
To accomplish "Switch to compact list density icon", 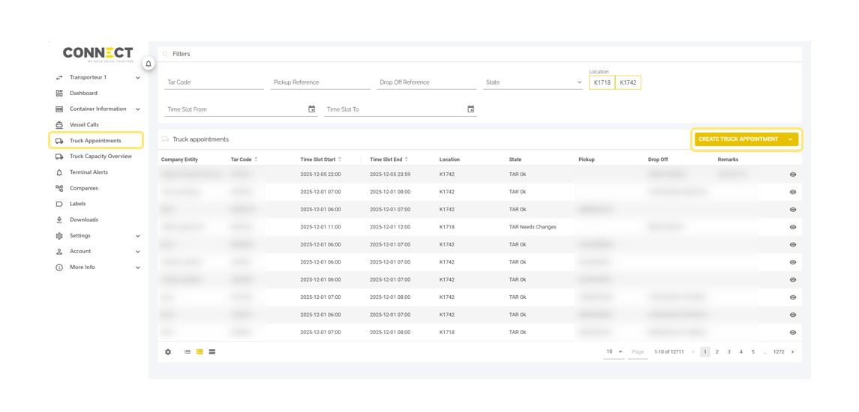I will (188, 352).
